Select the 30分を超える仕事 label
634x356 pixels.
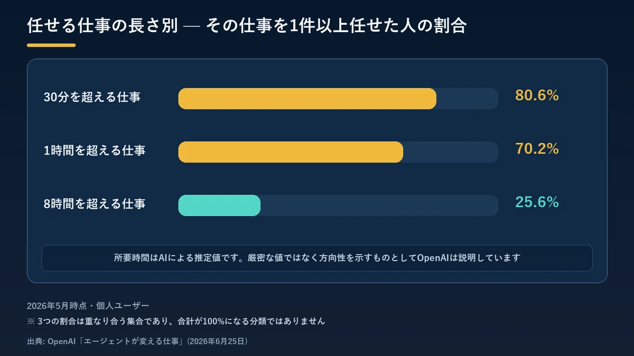point(92,97)
